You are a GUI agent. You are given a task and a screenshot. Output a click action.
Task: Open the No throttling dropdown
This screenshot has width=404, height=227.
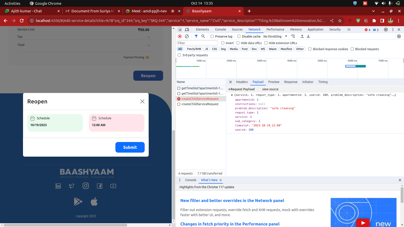(x=275, y=36)
